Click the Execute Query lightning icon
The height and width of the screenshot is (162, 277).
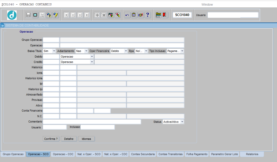pos(56,15)
